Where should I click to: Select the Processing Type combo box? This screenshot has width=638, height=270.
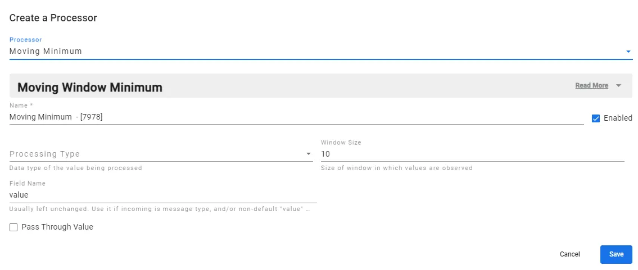(x=156, y=154)
